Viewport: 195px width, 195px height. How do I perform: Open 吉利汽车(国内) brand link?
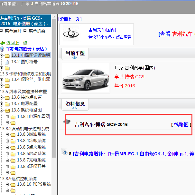[x=102, y=30]
